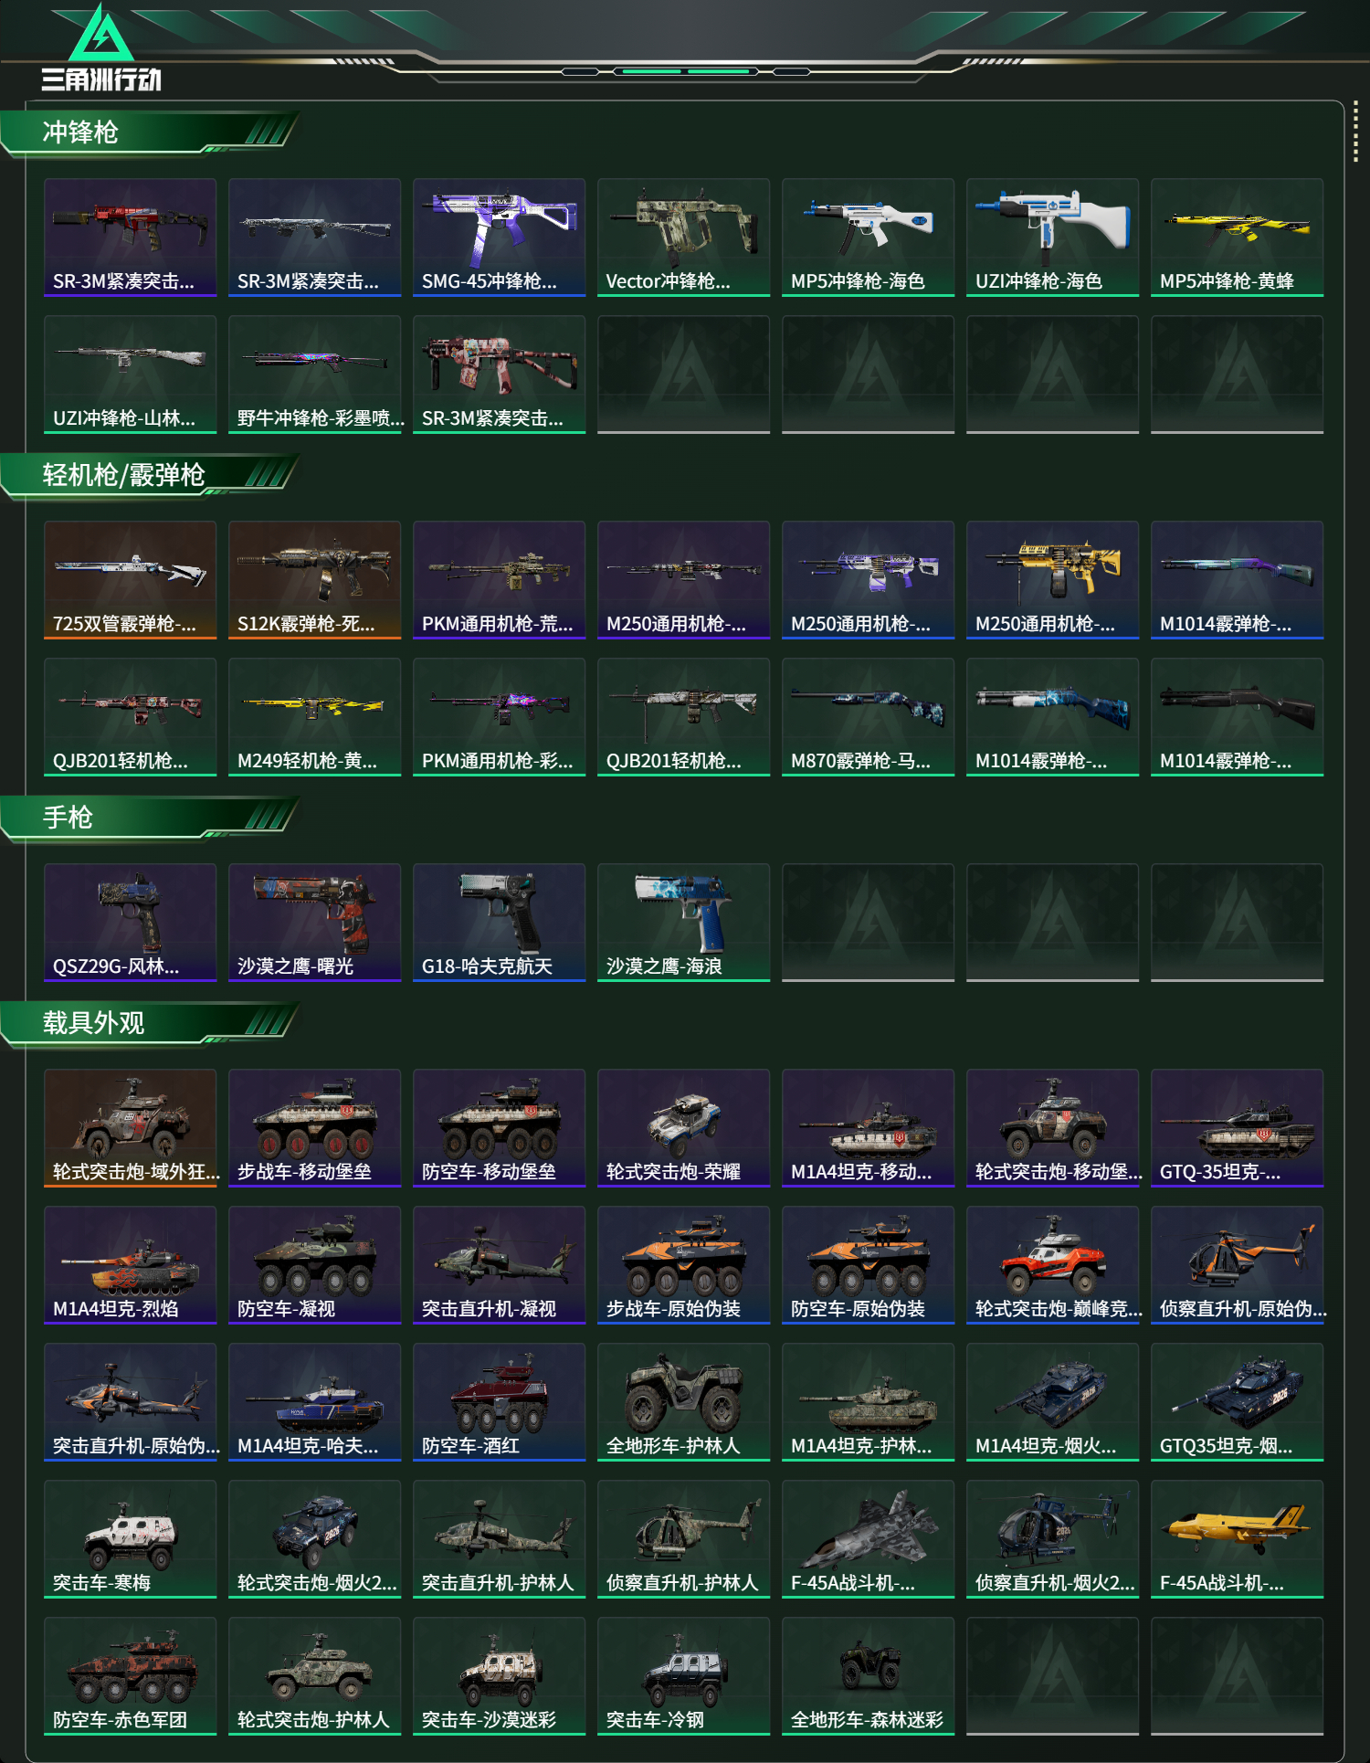Open the M1A4坦克-烈焰 vehicle skin
Screen dimensions: 1370x1763
click(130, 1265)
